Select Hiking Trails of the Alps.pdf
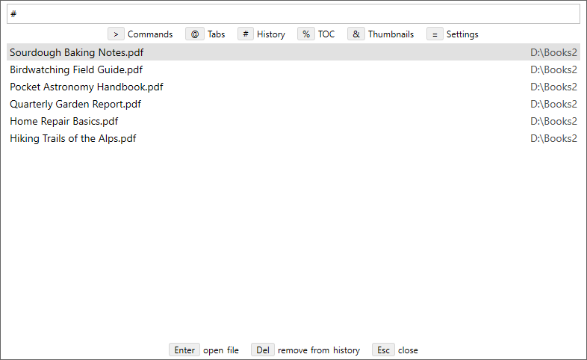Screen dimensions: 587x360 pos(293,138)
